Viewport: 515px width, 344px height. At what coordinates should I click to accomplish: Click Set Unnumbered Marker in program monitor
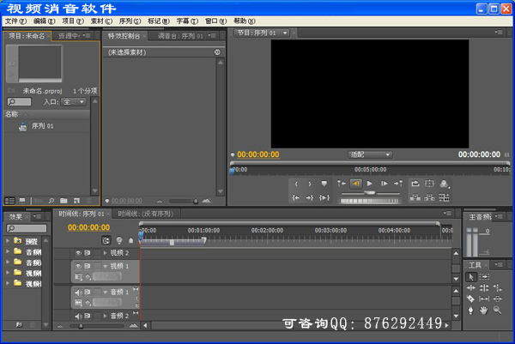pyautogui.click(x=324, y=184)
